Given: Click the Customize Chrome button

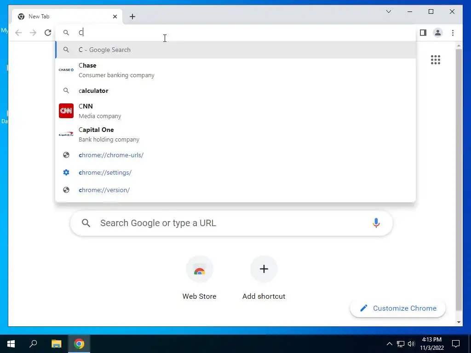Looking at the screenshot, I should click(x=398, y=308).
